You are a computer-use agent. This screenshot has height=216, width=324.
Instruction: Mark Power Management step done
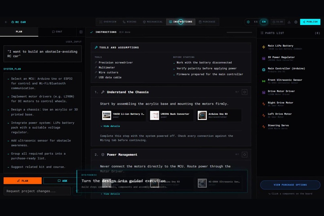(x=244, y=154)
